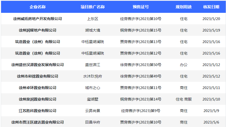
Task: Select permit 贾房售许字(2023)第12号
Action: click(x=141, y=53)
